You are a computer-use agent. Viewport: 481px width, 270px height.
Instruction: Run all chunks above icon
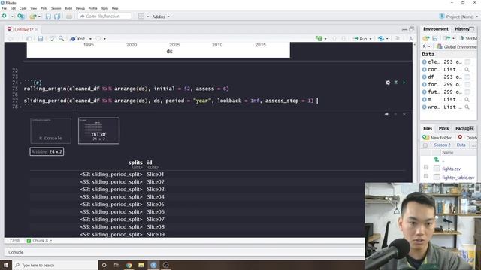[396, 82]
